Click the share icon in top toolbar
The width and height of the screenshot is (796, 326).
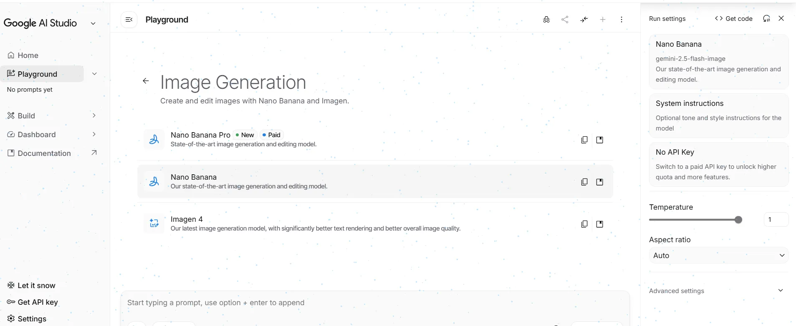(565, 20)
